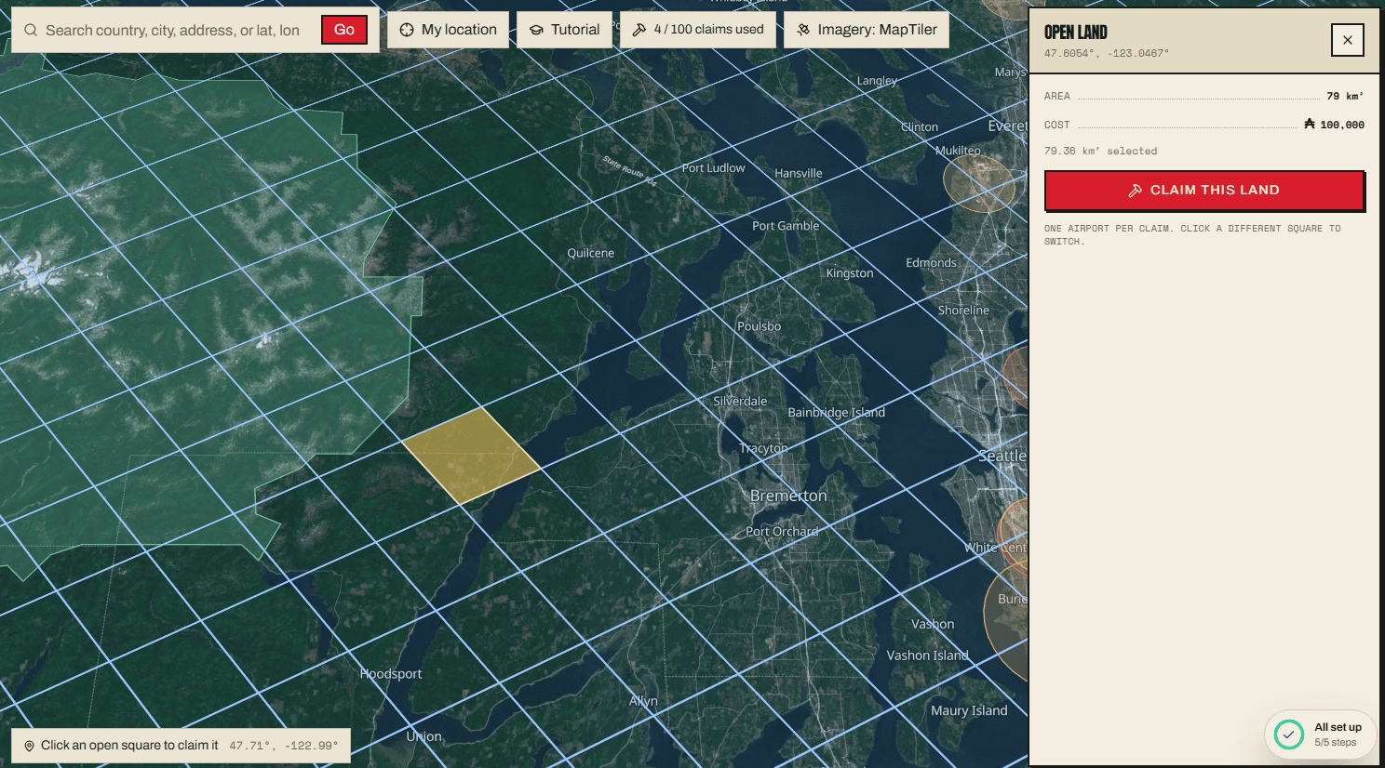Click the green checkmark circle icon
This screenshot has height=768, width=1385.
[1289, 735]
